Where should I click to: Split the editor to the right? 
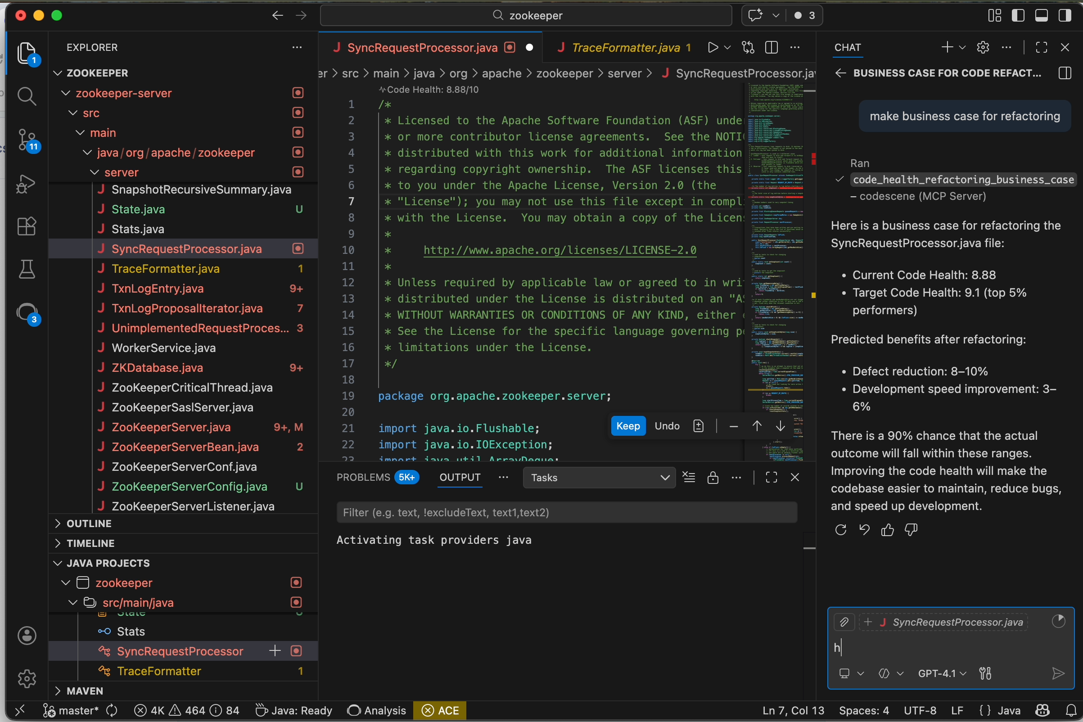coord(771,47)
